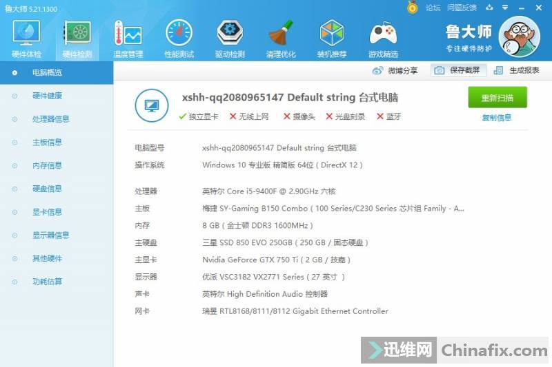Click the gold medal icon in title bar
The image size is (552, 367).
pos(412,7)
